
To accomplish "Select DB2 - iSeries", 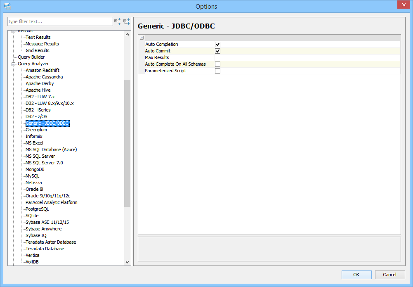I will [38, 109].
